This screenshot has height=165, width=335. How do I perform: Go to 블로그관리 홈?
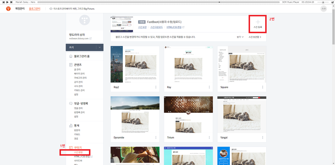[82, 56]
